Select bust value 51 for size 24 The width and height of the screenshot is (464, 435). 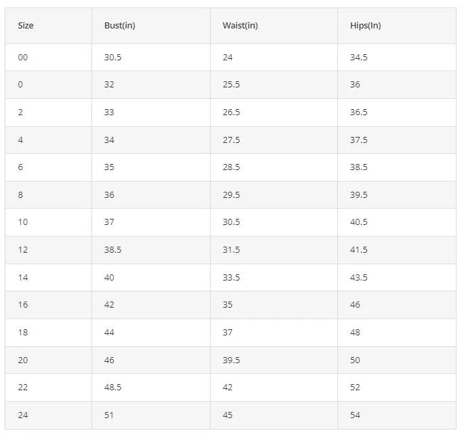[108, 415]
